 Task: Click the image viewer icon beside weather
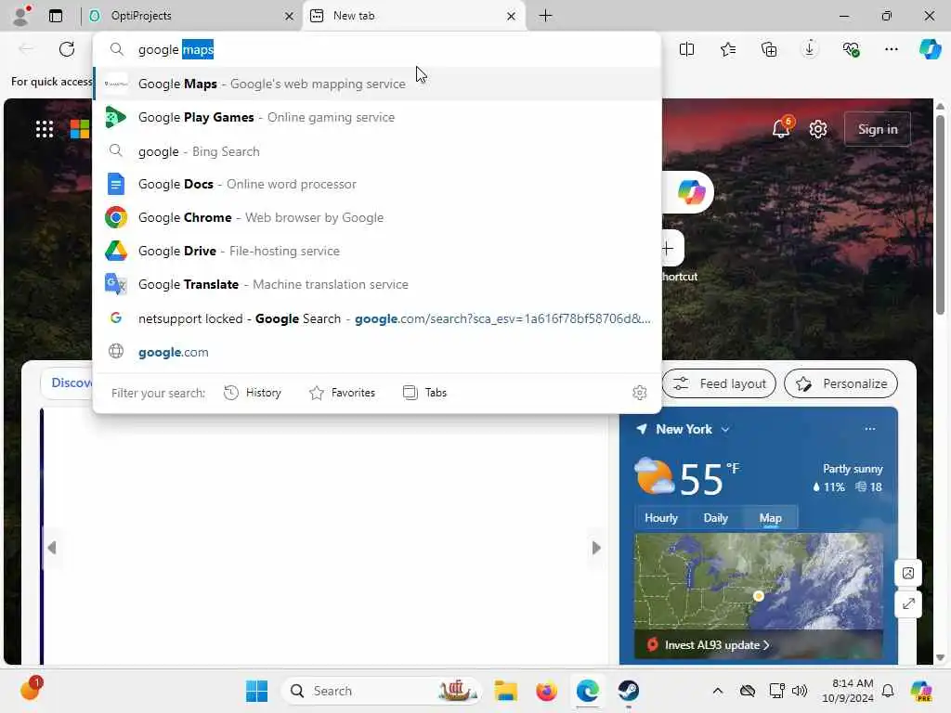[908, 573]
